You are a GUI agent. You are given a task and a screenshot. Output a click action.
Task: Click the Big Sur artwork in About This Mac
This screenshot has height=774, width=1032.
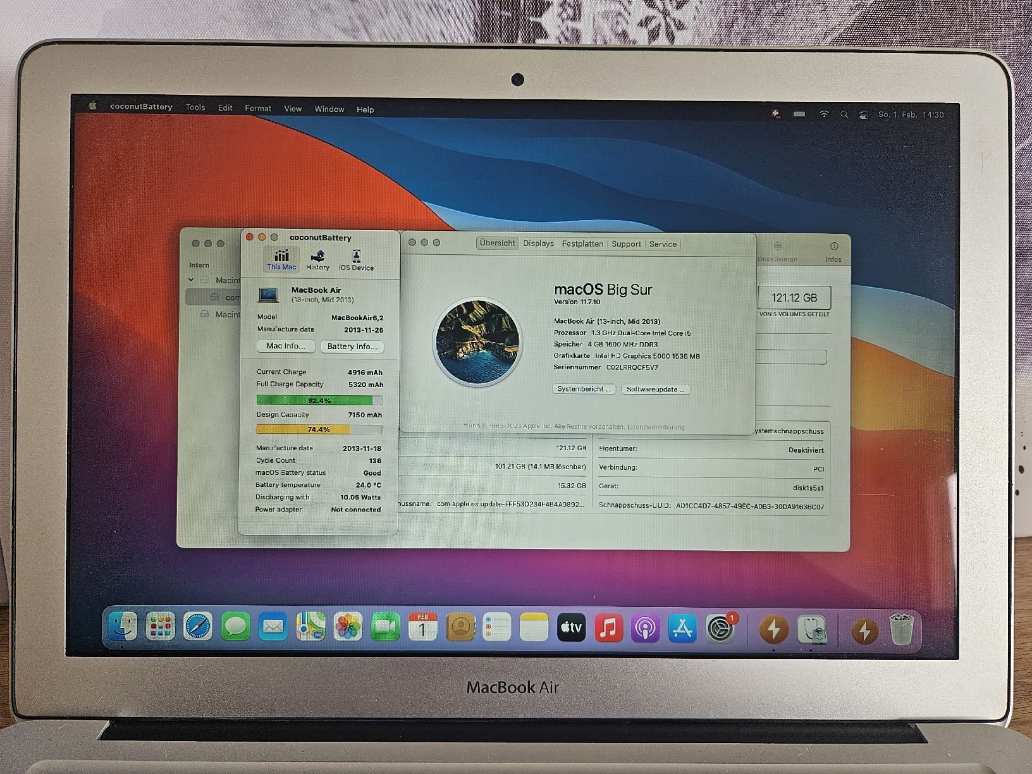pos(477,342)
